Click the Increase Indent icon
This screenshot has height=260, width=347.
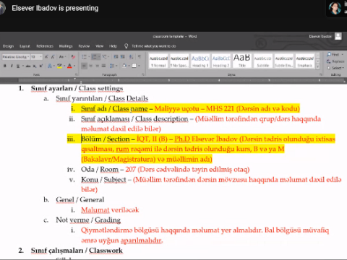point(123,57)
